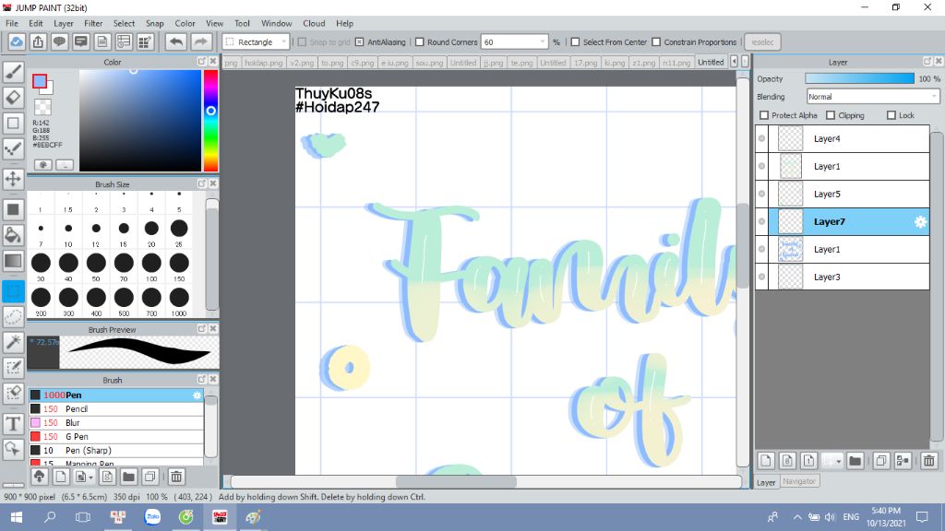The image size is (945, 531).
Task: Add brush folder in Brush panel
Action: [128, 477]
